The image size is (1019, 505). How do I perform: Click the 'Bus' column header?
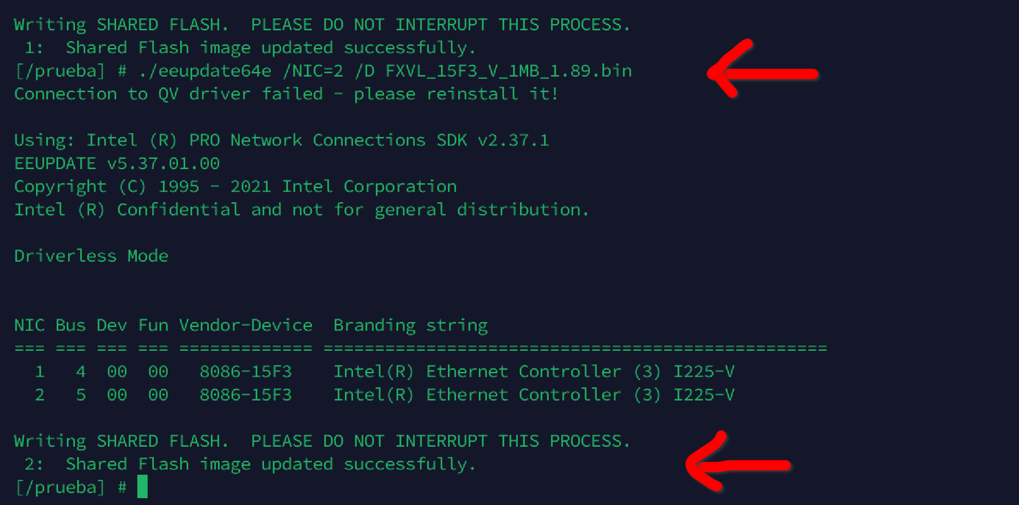click(70, 326)
